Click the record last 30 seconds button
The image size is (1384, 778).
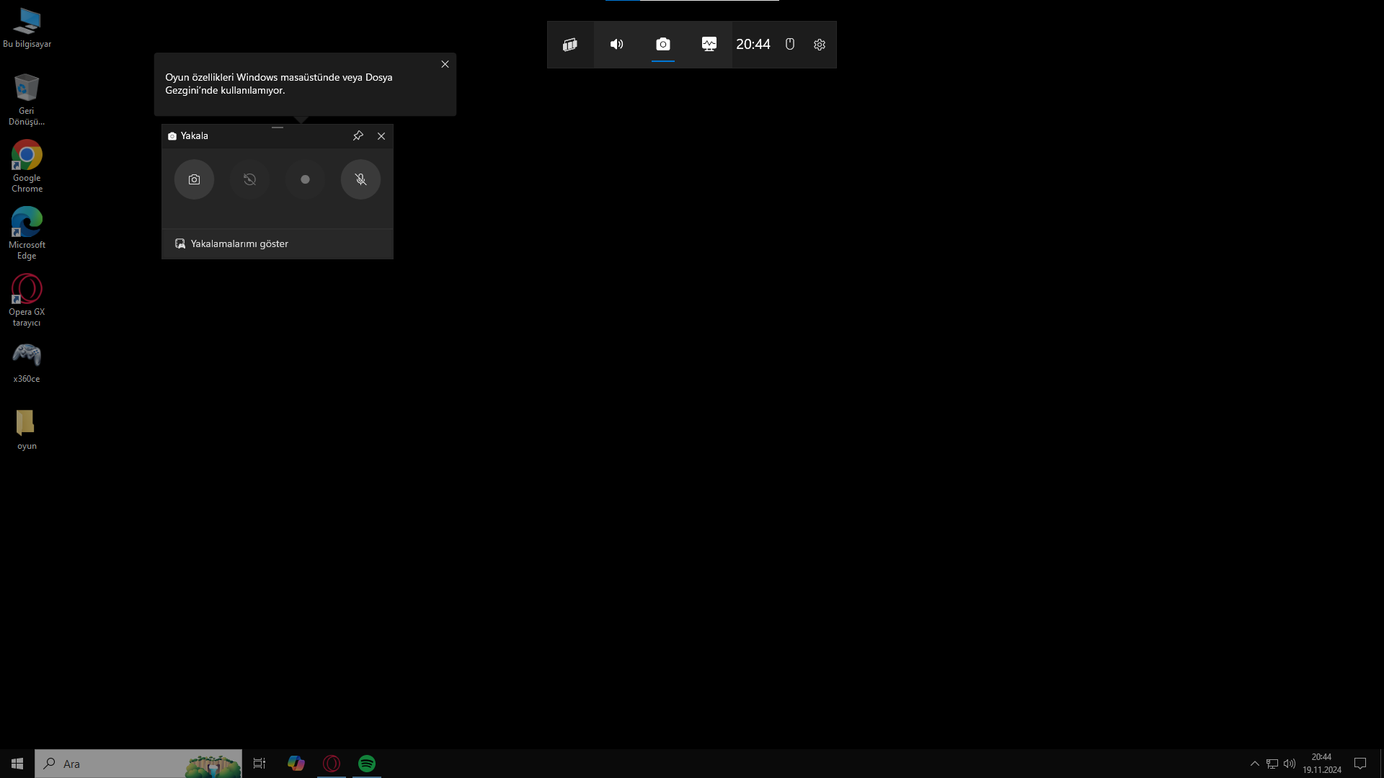click(249, 179)
